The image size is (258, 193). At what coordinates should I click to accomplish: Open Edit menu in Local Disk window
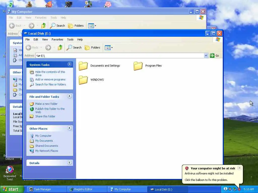pos(36,39)
